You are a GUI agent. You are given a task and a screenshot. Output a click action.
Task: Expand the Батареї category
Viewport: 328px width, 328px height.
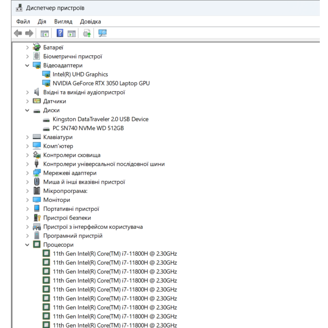27,48
